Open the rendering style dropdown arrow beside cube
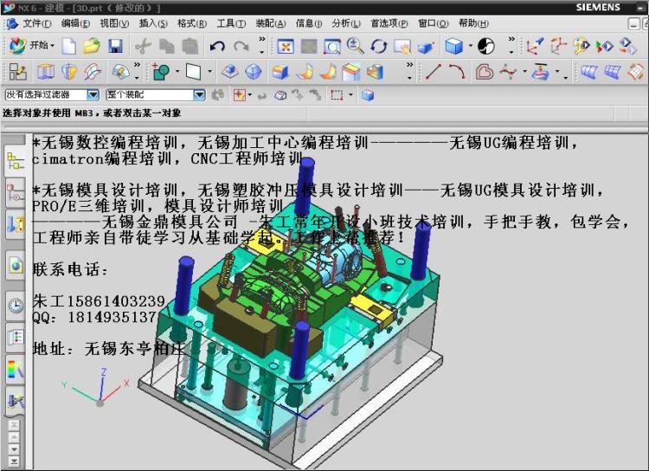This screenshot has height=471, width=649. pos(470,46)
